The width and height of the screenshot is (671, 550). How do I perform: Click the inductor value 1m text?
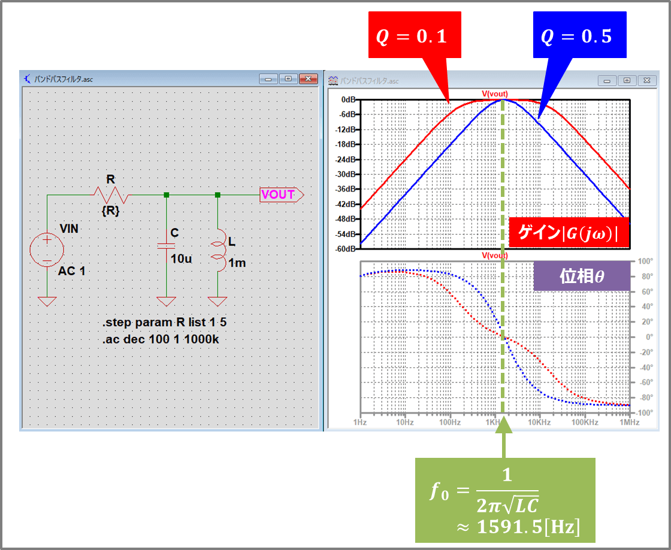pyautogui.click(x=237, y=263)
